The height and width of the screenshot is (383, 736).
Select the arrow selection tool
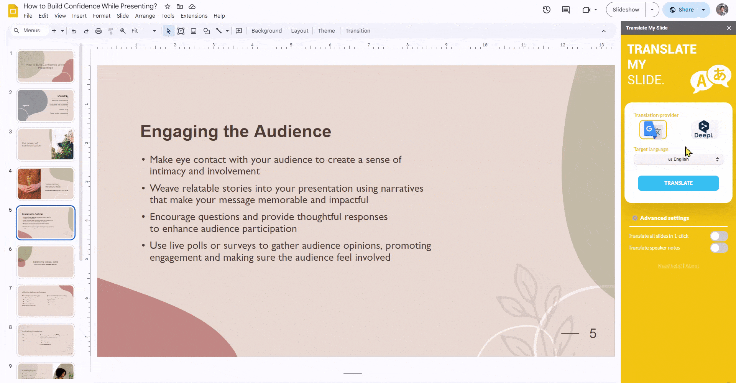coord(168,31)
